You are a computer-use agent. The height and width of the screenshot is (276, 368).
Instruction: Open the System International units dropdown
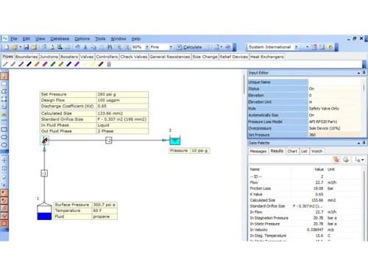tap(296, 47)
